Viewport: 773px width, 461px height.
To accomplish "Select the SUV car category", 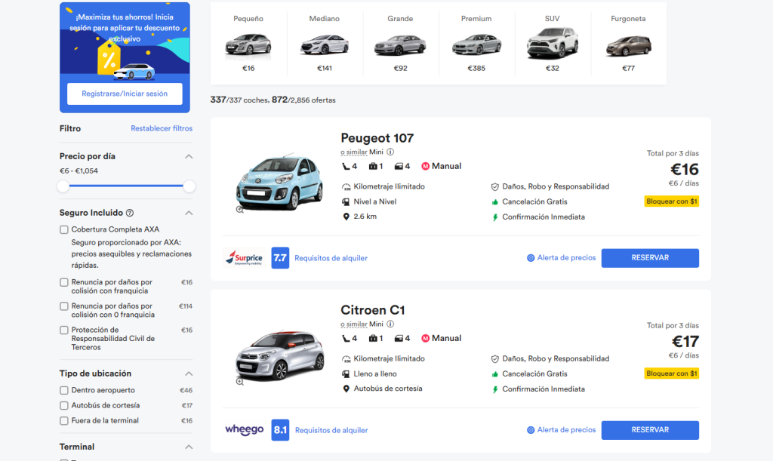I will tap(552, 44).
